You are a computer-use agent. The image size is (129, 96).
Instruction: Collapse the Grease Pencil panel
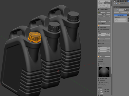pyautogui.click(x=98, y=9)
